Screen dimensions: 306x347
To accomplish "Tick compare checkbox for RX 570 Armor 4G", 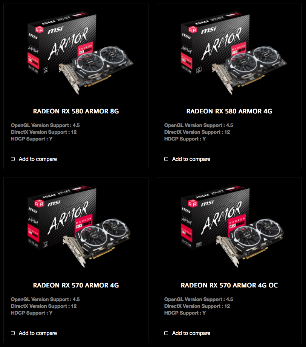I will tap(13, 333).
